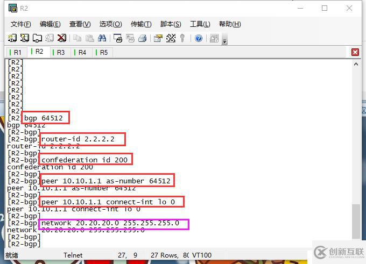Switch to the R5 session tab
Viewport: 366px width, 264px height.
(x=102, y=52)
